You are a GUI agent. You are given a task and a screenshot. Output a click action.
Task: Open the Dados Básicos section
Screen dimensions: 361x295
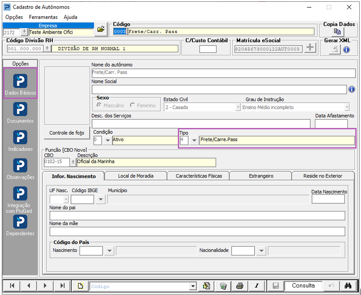[x=20, y=84]
